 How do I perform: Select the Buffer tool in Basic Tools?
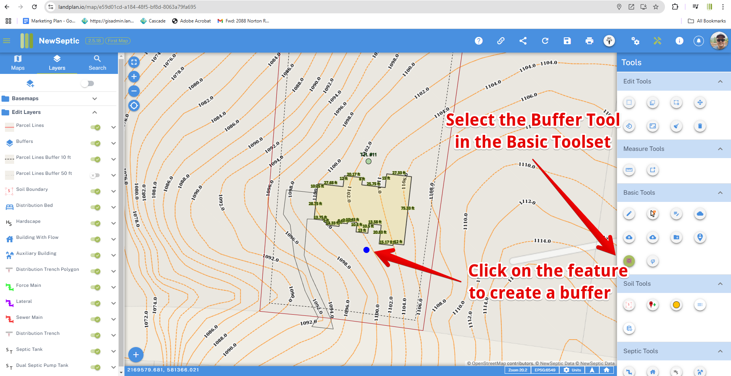tap(629, 261)
